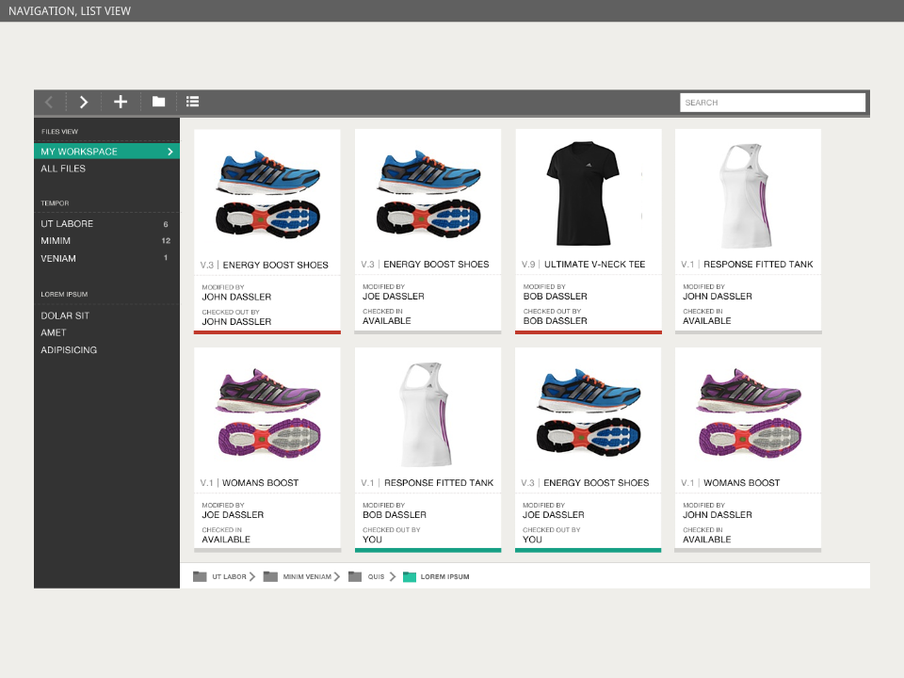Open Response Fitted Tank thumbnail modified by Bob Dassler

pyautogui.click(x=425, y=414)
